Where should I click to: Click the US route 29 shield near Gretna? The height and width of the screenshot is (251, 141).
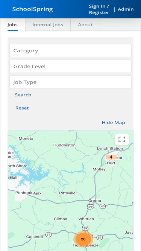90,207
